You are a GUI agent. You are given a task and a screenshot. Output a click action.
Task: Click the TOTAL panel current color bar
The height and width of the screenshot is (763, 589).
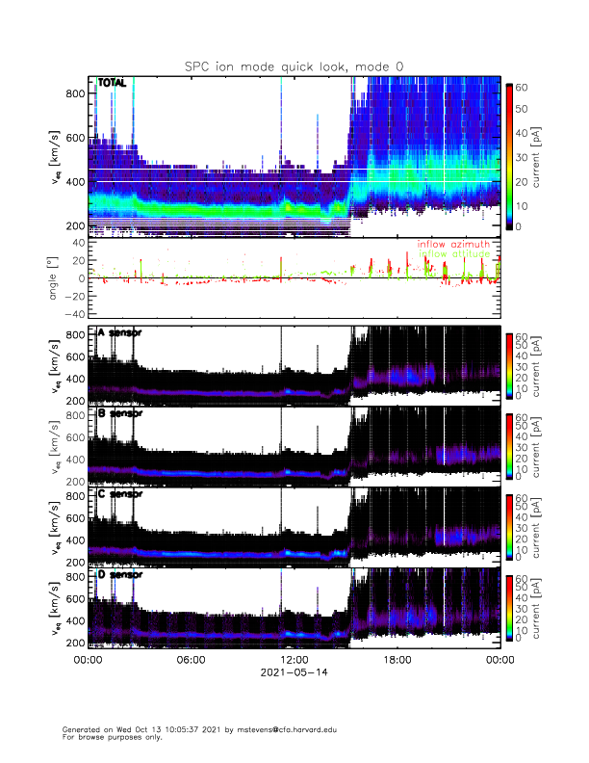(509, 157)
